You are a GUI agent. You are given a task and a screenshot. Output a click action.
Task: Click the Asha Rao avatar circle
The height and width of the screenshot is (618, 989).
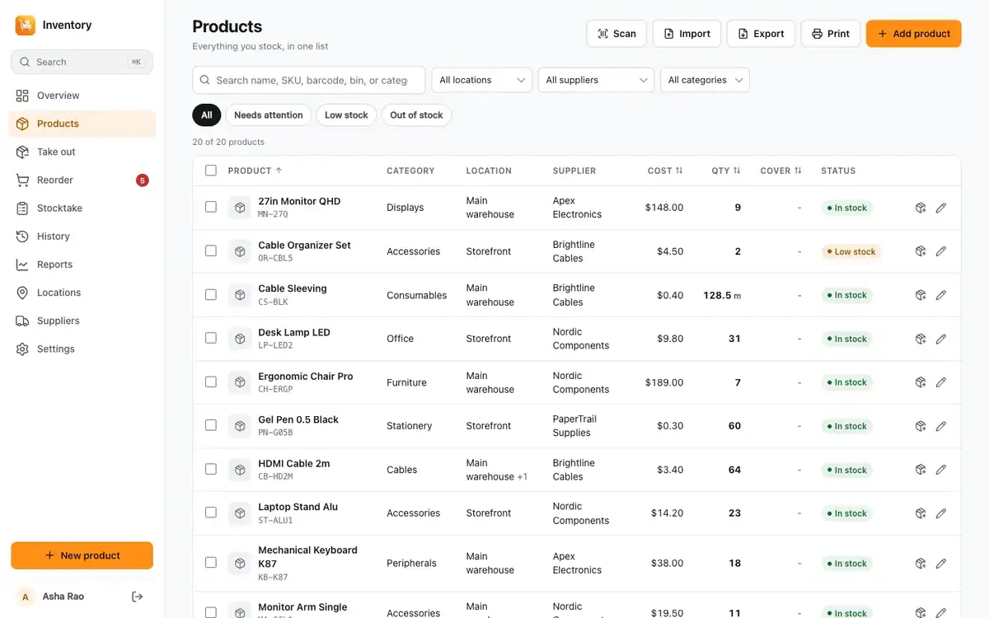tap(26, 597)
